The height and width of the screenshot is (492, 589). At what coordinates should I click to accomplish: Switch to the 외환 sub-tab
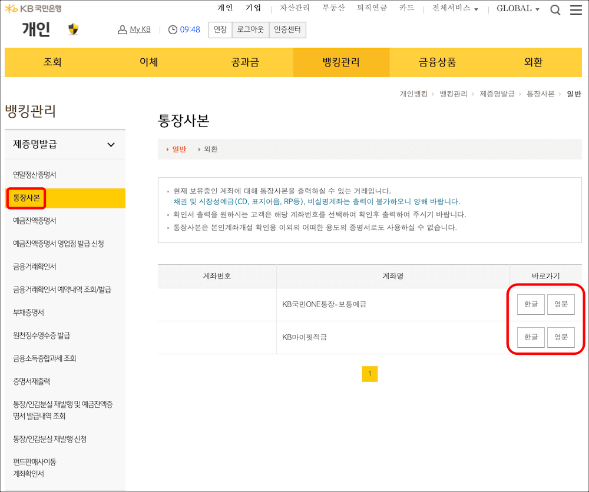coord(210,149)
